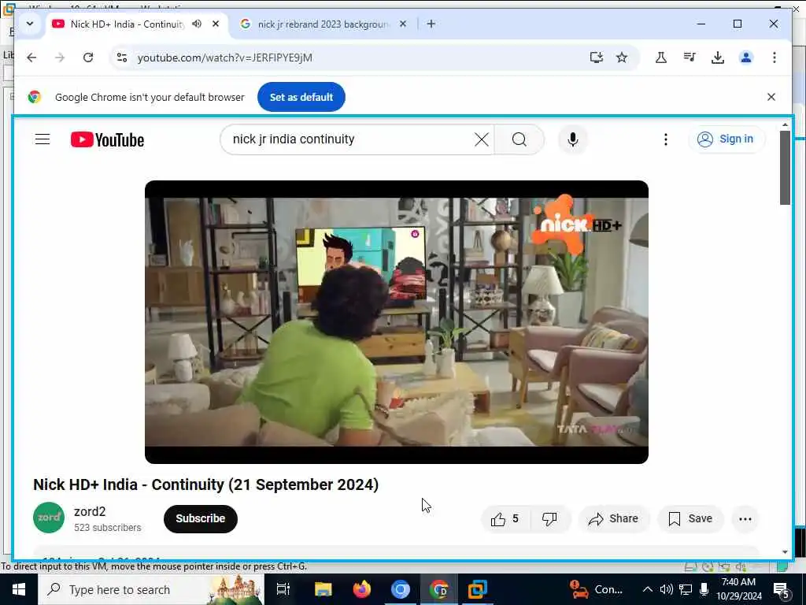Go back with Chrome back arrow
This screenshot has width=806, height=605.
(x=31, y=58)
